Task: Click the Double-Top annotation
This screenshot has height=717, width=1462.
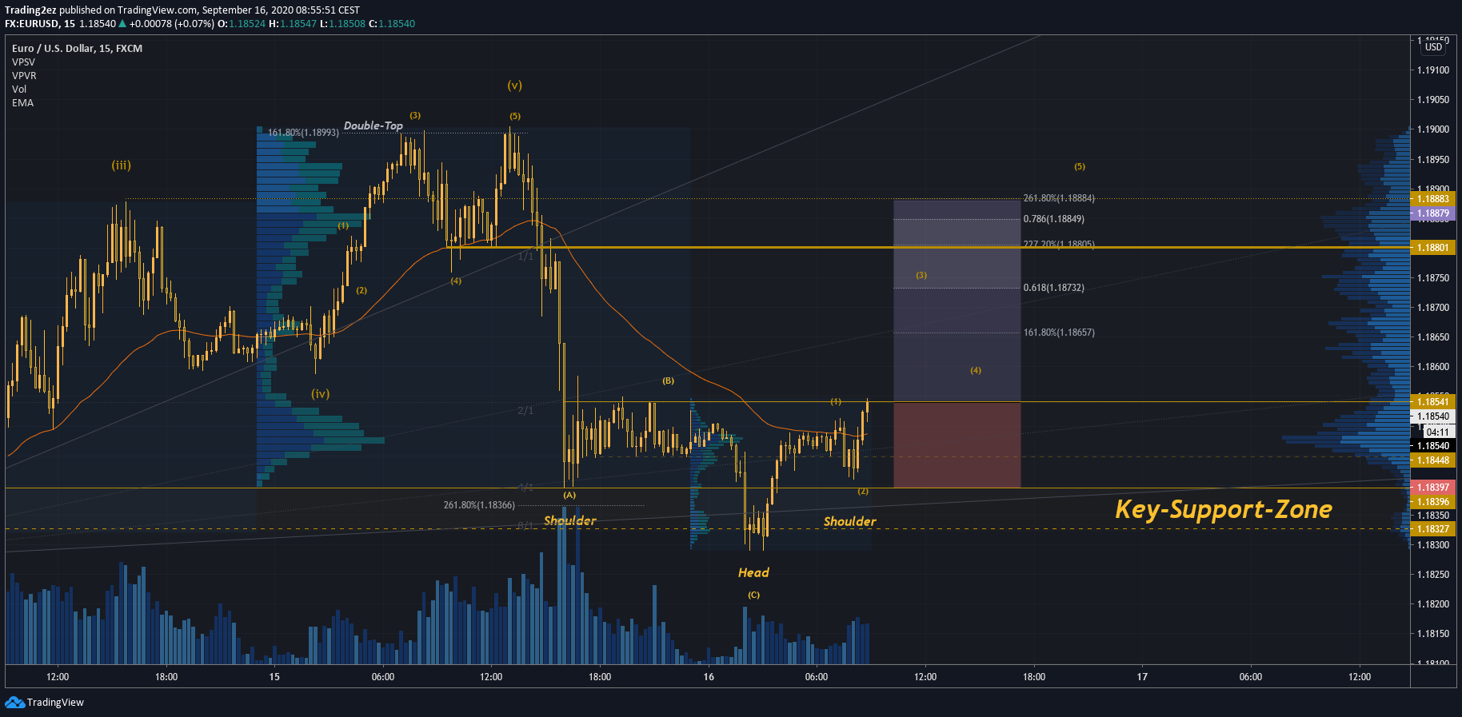Action: tap(373, 125)
